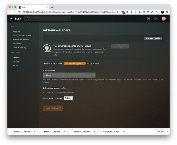Viewport: 177px width, 145px height.
Task: Click Save Changes button
Action: pyautogui.click(x=53, y=108)
